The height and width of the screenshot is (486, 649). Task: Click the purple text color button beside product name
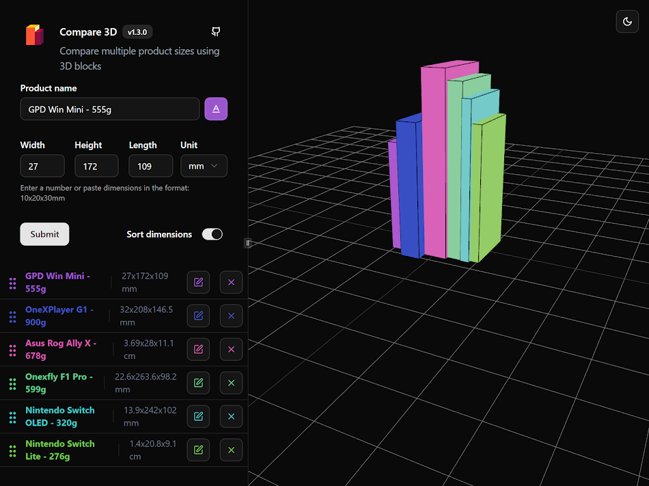coord(216,109)
